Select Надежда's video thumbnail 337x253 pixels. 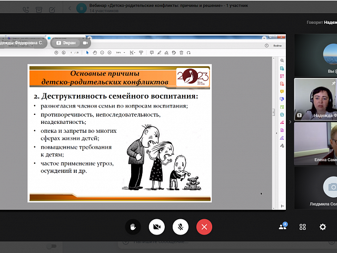(315, 99)
